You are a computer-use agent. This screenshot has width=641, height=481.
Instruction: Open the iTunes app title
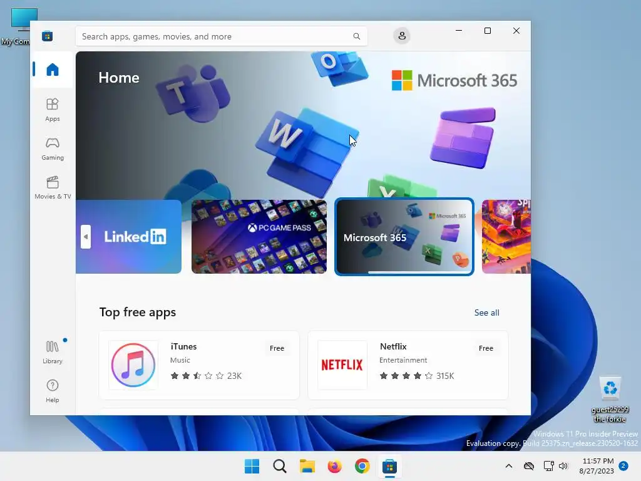pyautogui.click(x=183, y=346)
